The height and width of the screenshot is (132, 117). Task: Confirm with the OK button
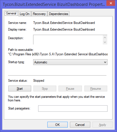point(57,125)
